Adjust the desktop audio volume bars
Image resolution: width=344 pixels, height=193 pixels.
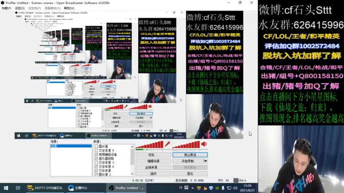point(186,145)
